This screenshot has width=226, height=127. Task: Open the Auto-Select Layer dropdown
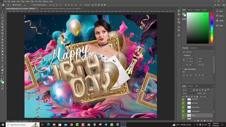tap(26, 5)
